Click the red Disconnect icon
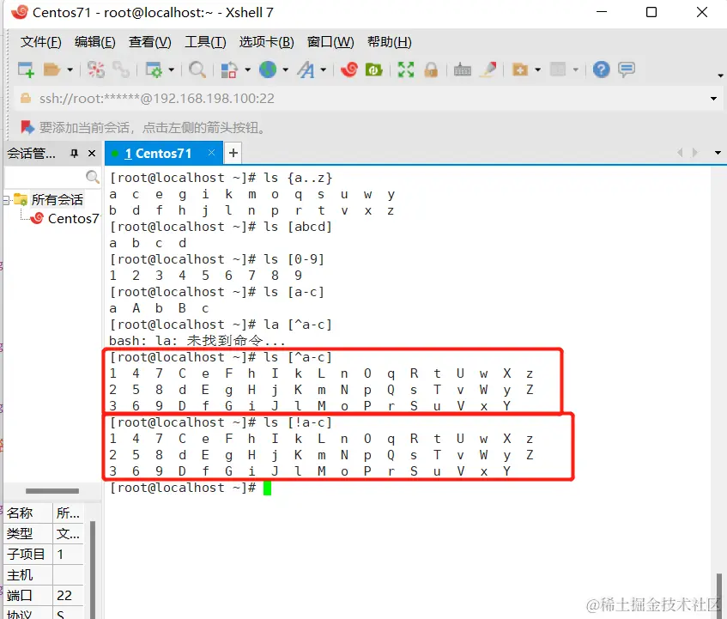The image size is (727, 619). tap(96, 70)
